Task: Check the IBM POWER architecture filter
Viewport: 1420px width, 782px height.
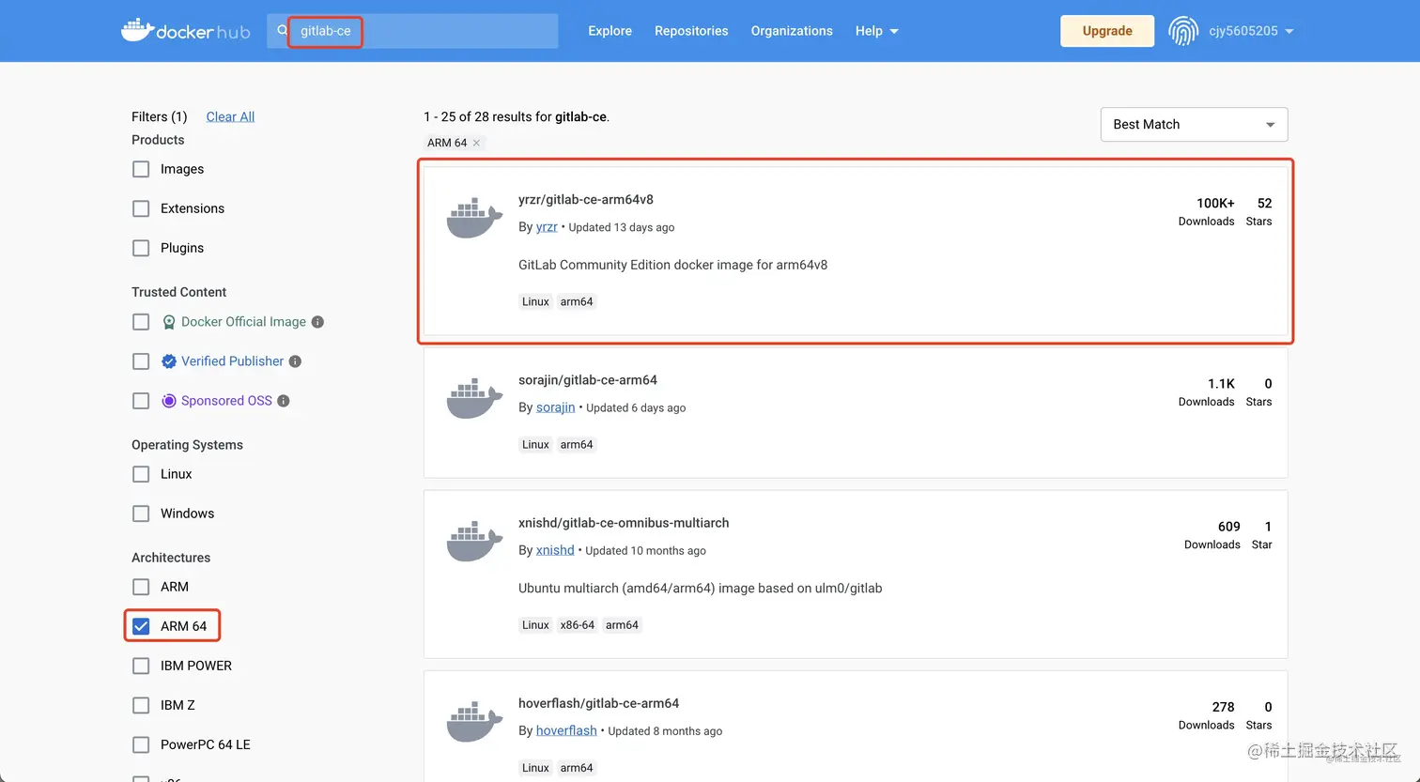Action: point(141,666)
